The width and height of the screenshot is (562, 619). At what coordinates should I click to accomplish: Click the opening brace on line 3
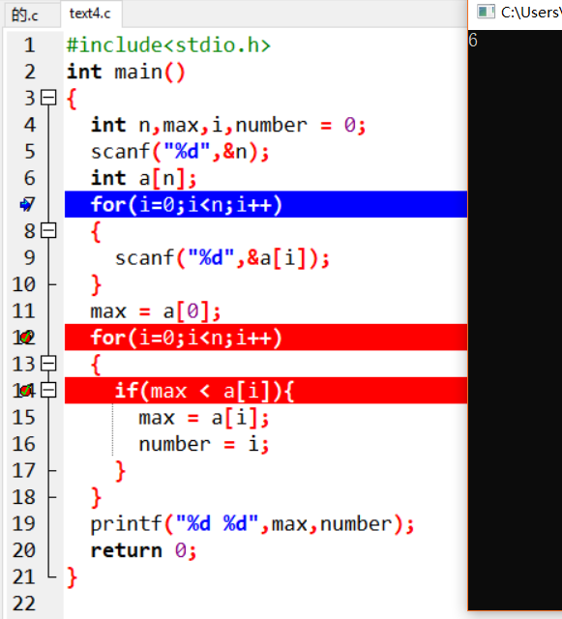72,99
